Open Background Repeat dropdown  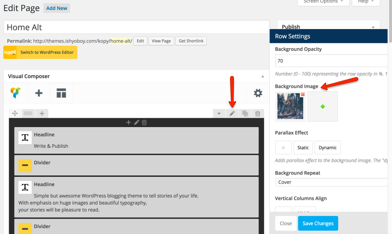[x=331, y=182]
